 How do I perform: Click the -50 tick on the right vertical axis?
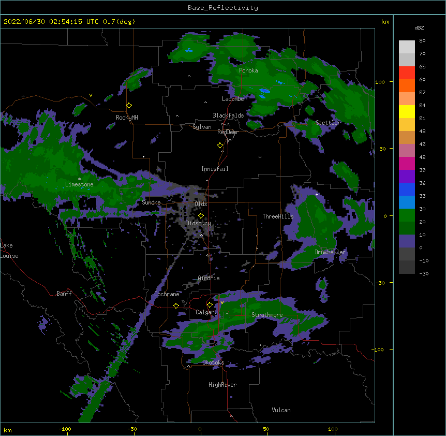click(380, 283)
